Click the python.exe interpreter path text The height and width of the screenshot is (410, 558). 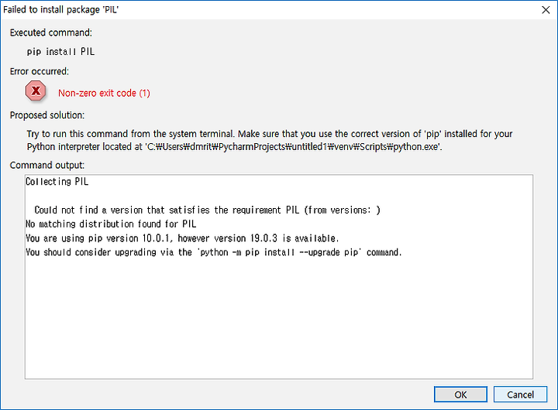click(x=293, y=147)
